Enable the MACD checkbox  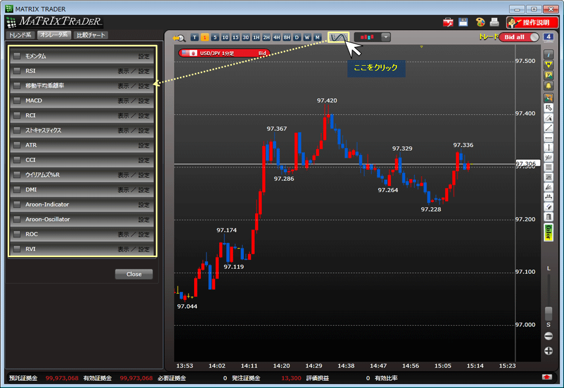[x=17, y=101]
